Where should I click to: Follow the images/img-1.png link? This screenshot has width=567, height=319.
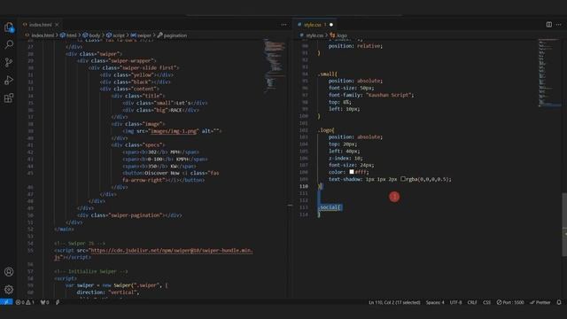coord(175,131)
